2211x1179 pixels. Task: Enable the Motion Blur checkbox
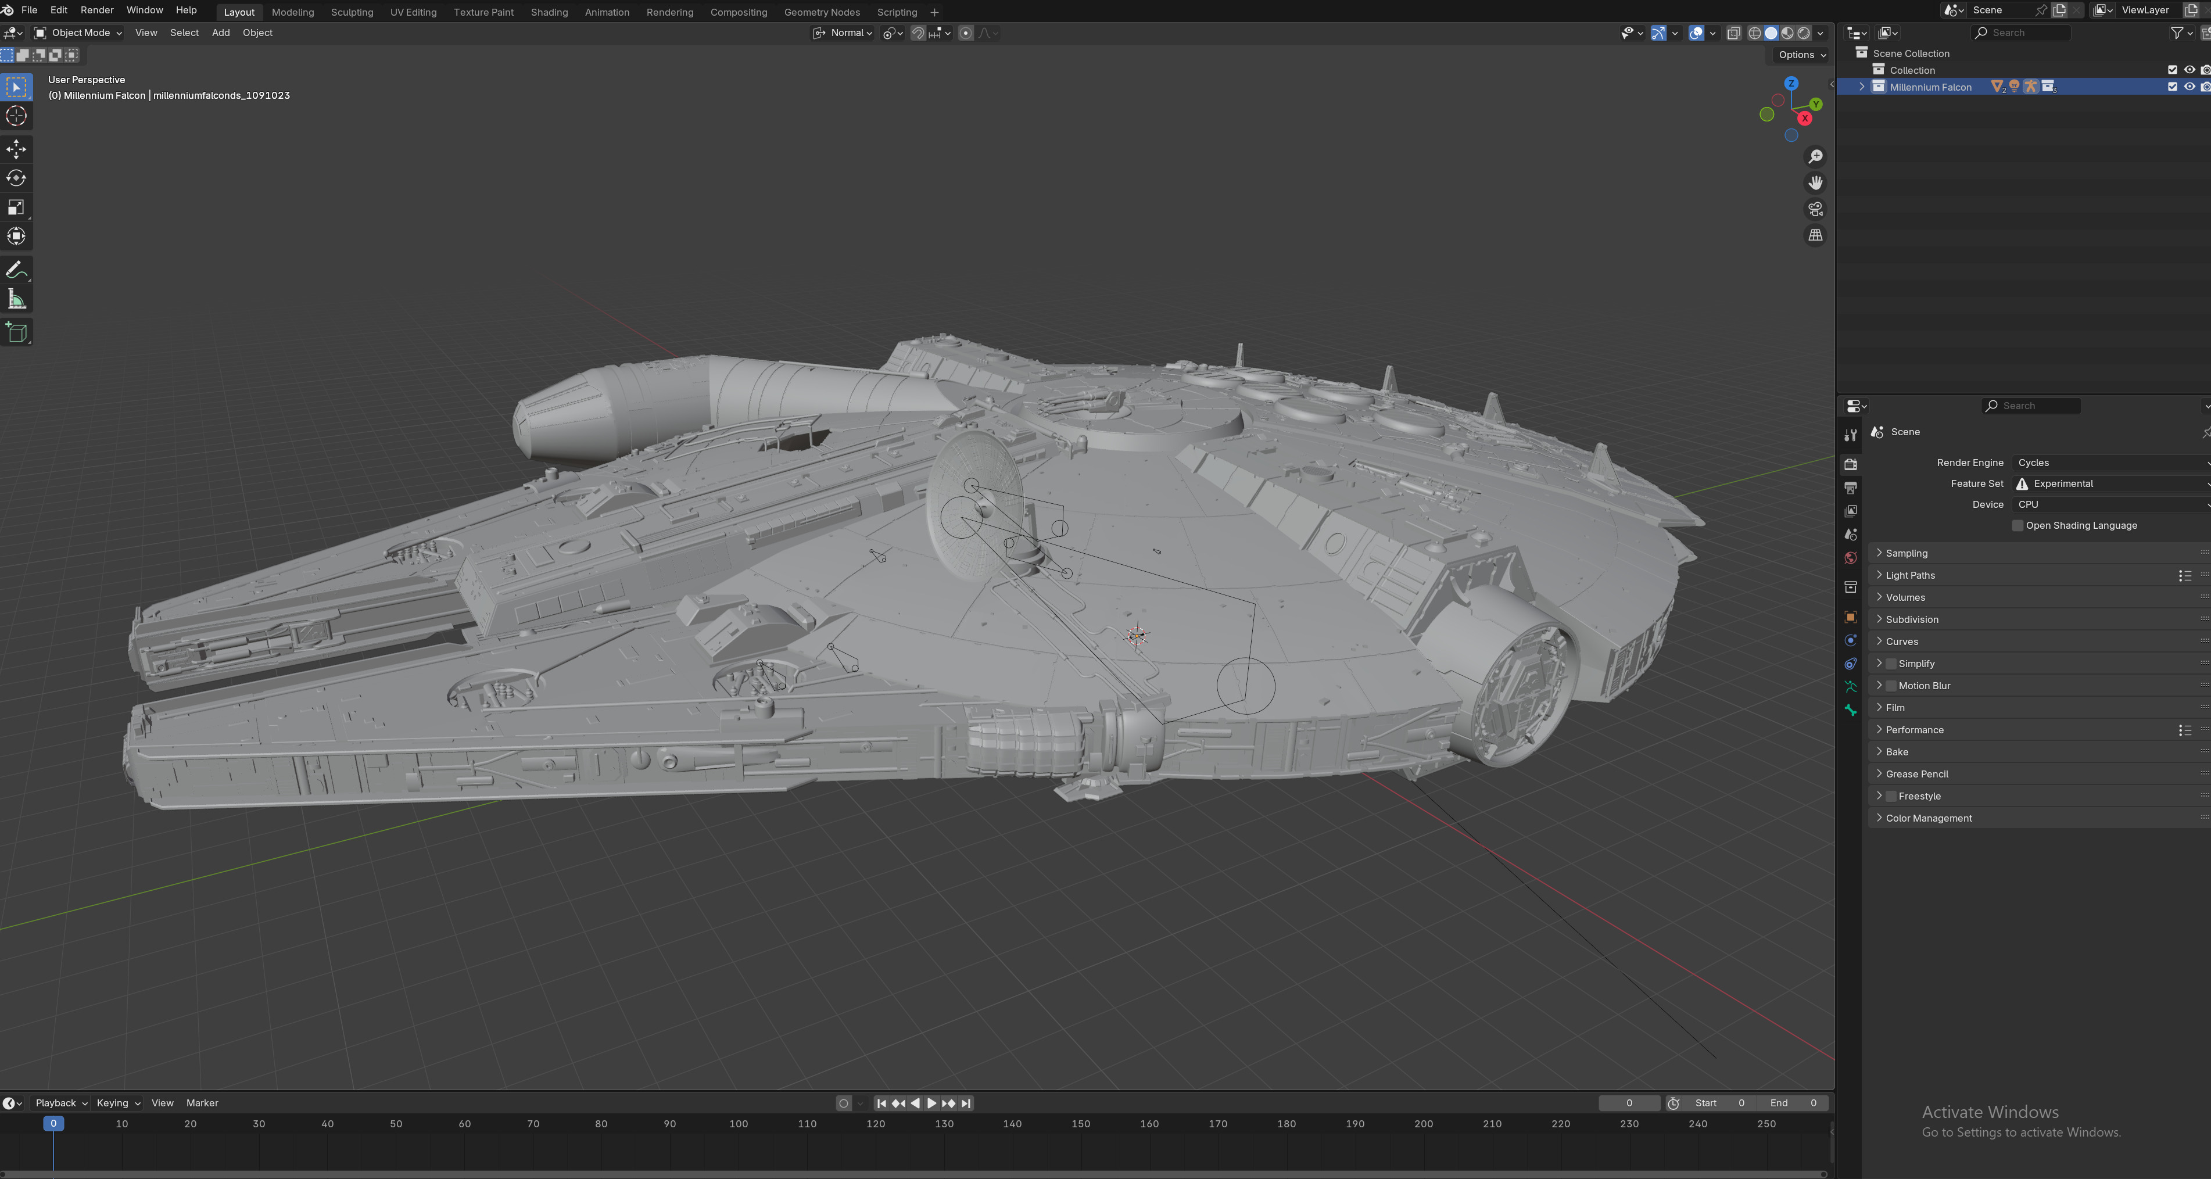point(1891,686)
